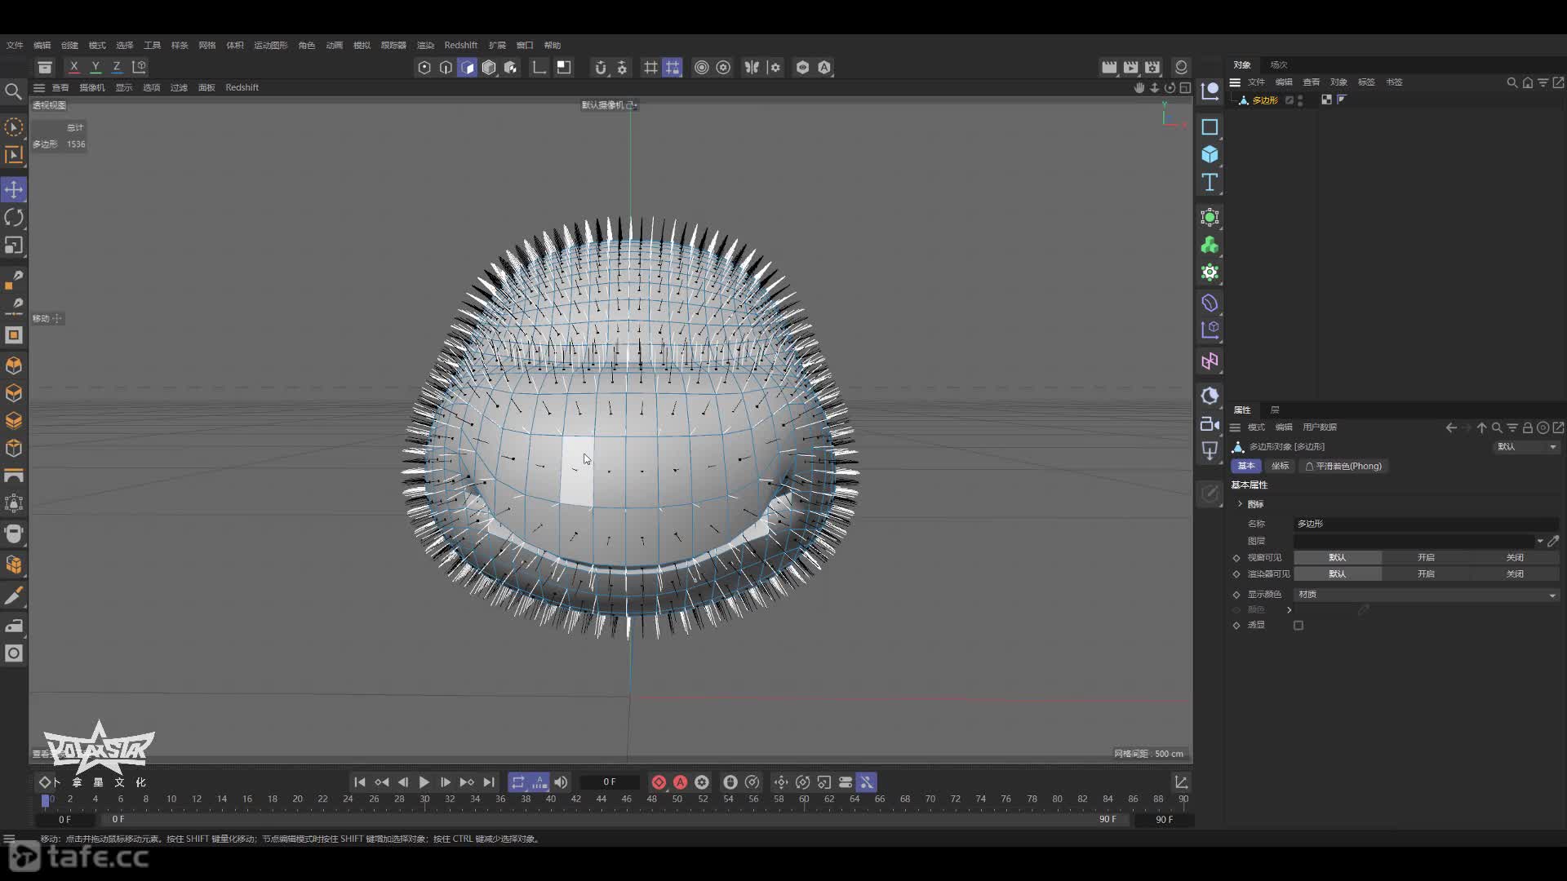Image resolution: width=1567 pixels, height=881 pixels.
Task: Enable the 透显 (X-Ray) checkbox
Action: 1298,626
